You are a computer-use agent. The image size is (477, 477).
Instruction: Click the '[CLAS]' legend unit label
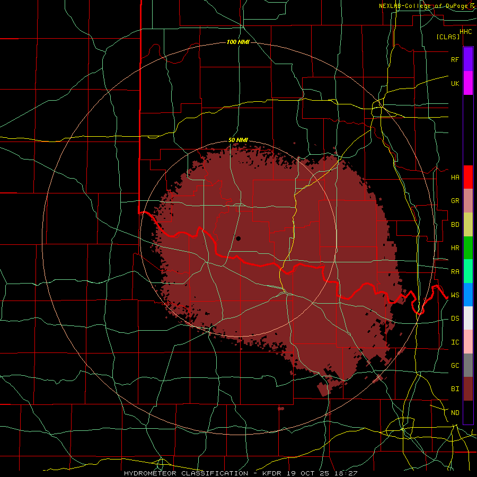coord(448,37)
